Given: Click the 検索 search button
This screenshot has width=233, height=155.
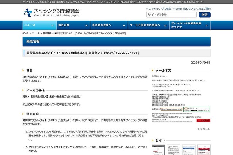Looking at the screenshot, I should tap(205, 15).
